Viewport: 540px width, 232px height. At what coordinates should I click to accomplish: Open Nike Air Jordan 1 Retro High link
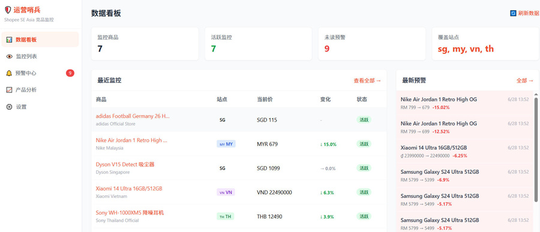tap(131, 140)
